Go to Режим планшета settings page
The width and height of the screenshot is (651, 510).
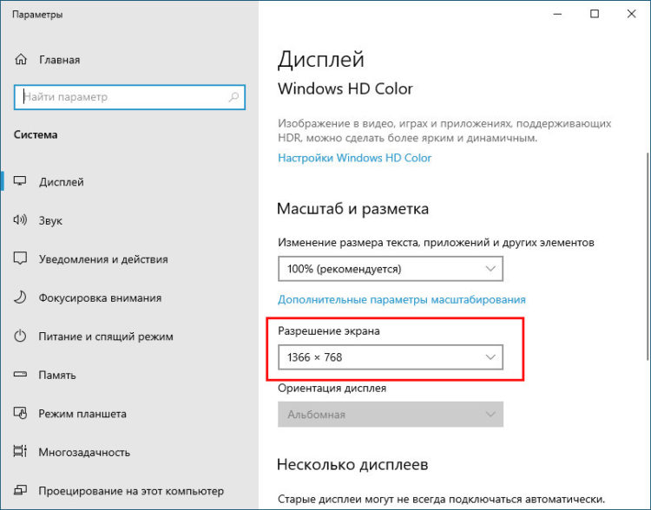point(83,414)
